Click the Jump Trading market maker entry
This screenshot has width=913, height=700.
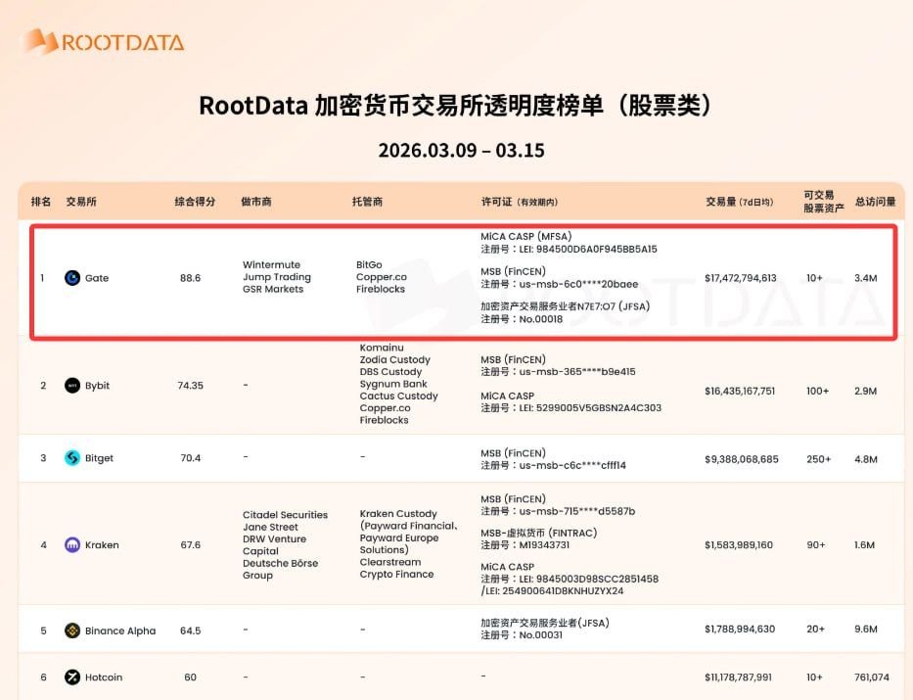(277, 277)
